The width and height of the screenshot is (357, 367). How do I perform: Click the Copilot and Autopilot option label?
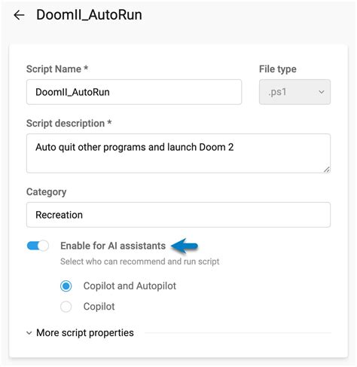130,286
